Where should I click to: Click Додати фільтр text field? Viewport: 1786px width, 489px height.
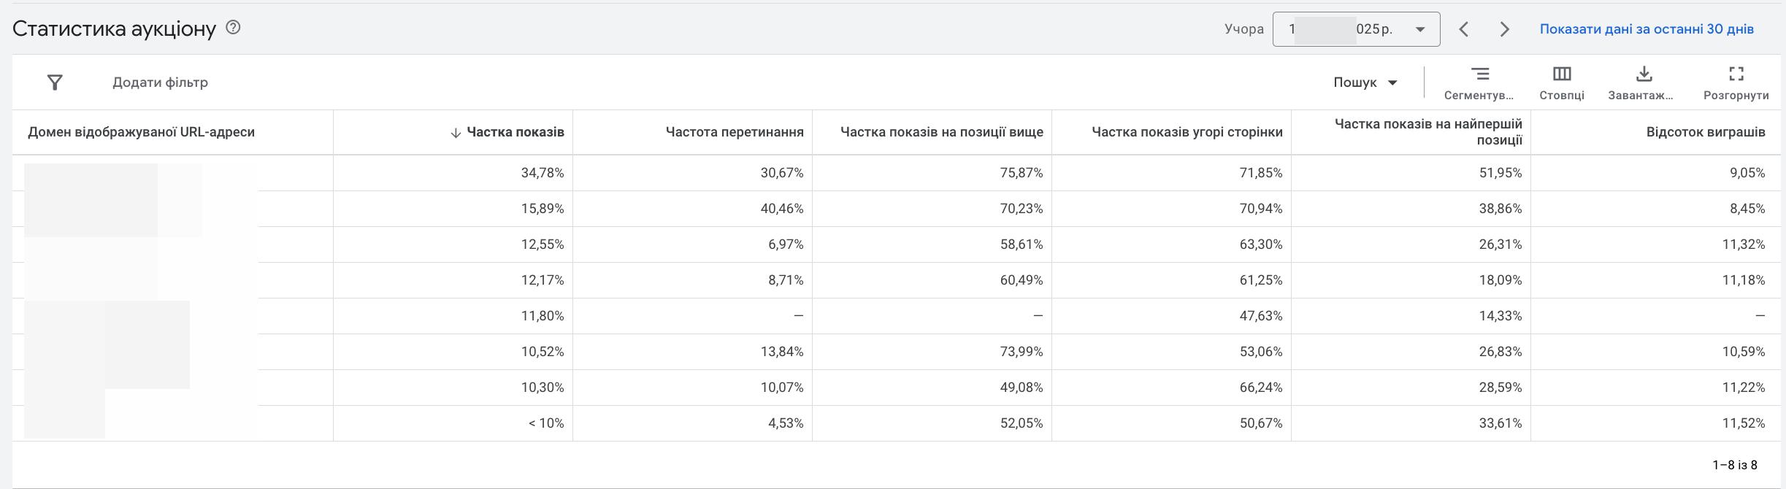tap(160, 82)
